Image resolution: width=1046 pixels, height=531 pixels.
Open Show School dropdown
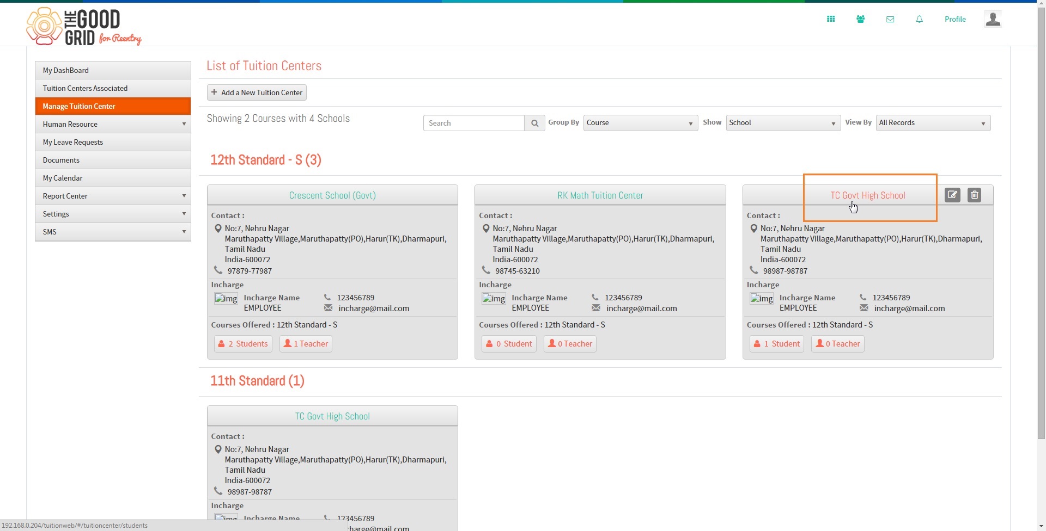click(x=783, y=123)
